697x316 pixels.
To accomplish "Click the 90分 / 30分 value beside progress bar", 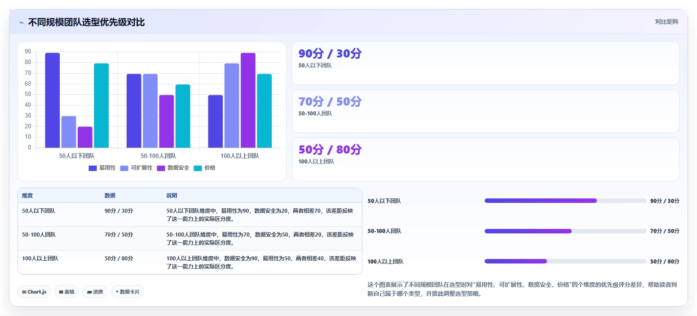I will [x=665, y=201].
